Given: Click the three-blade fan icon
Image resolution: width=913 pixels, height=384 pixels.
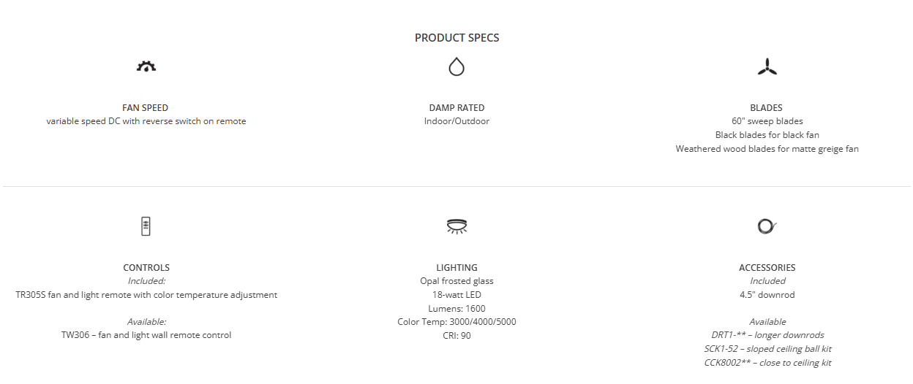Looking at the screenshot, I should click(x=767, y=67).
